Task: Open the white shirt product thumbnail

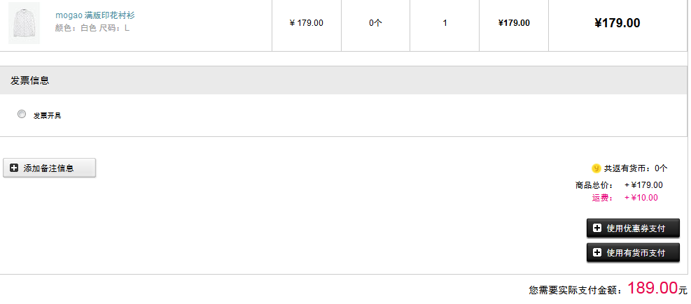Action: click(25, 23)
